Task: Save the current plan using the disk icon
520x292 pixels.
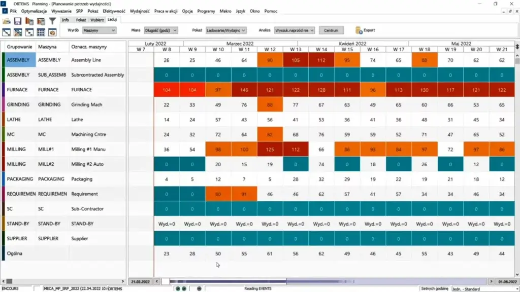Action: [18, 21]
